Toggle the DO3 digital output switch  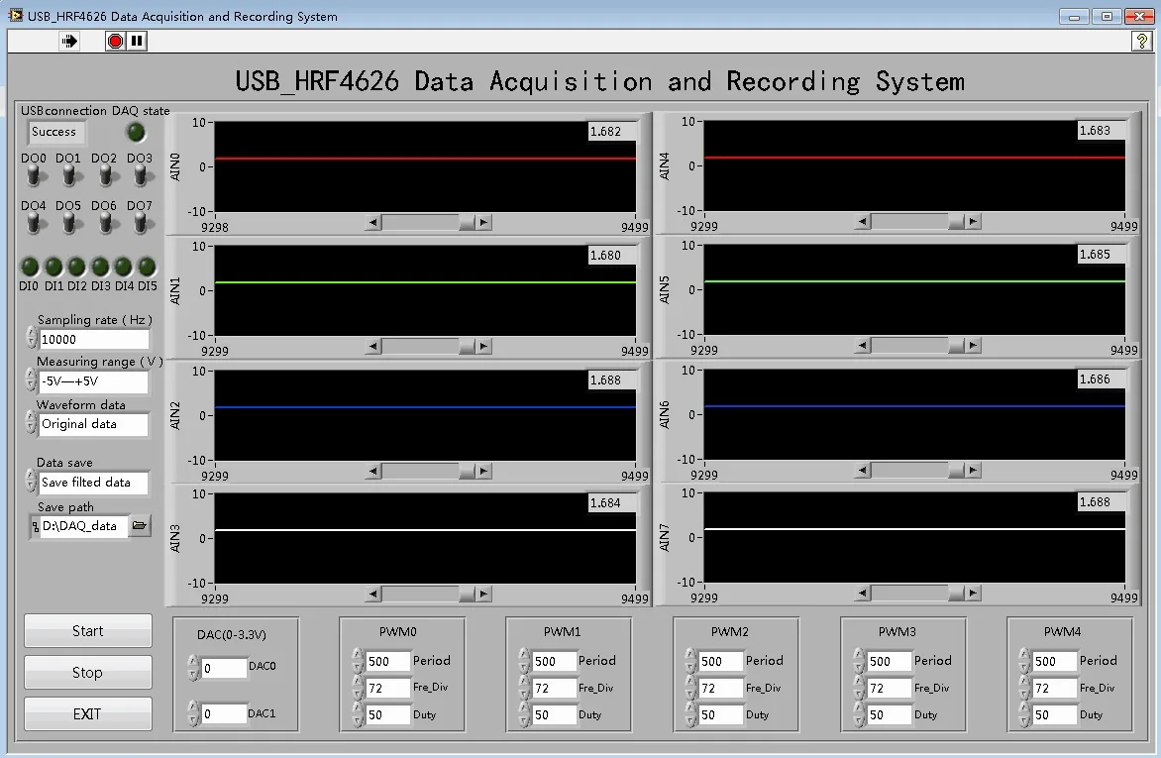click(140, 175)
